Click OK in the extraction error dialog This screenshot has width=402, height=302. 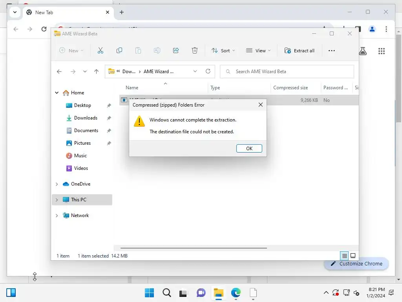tap(249, 148)
